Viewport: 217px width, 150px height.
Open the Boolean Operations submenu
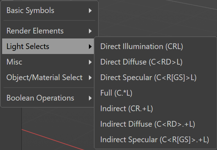48,98
